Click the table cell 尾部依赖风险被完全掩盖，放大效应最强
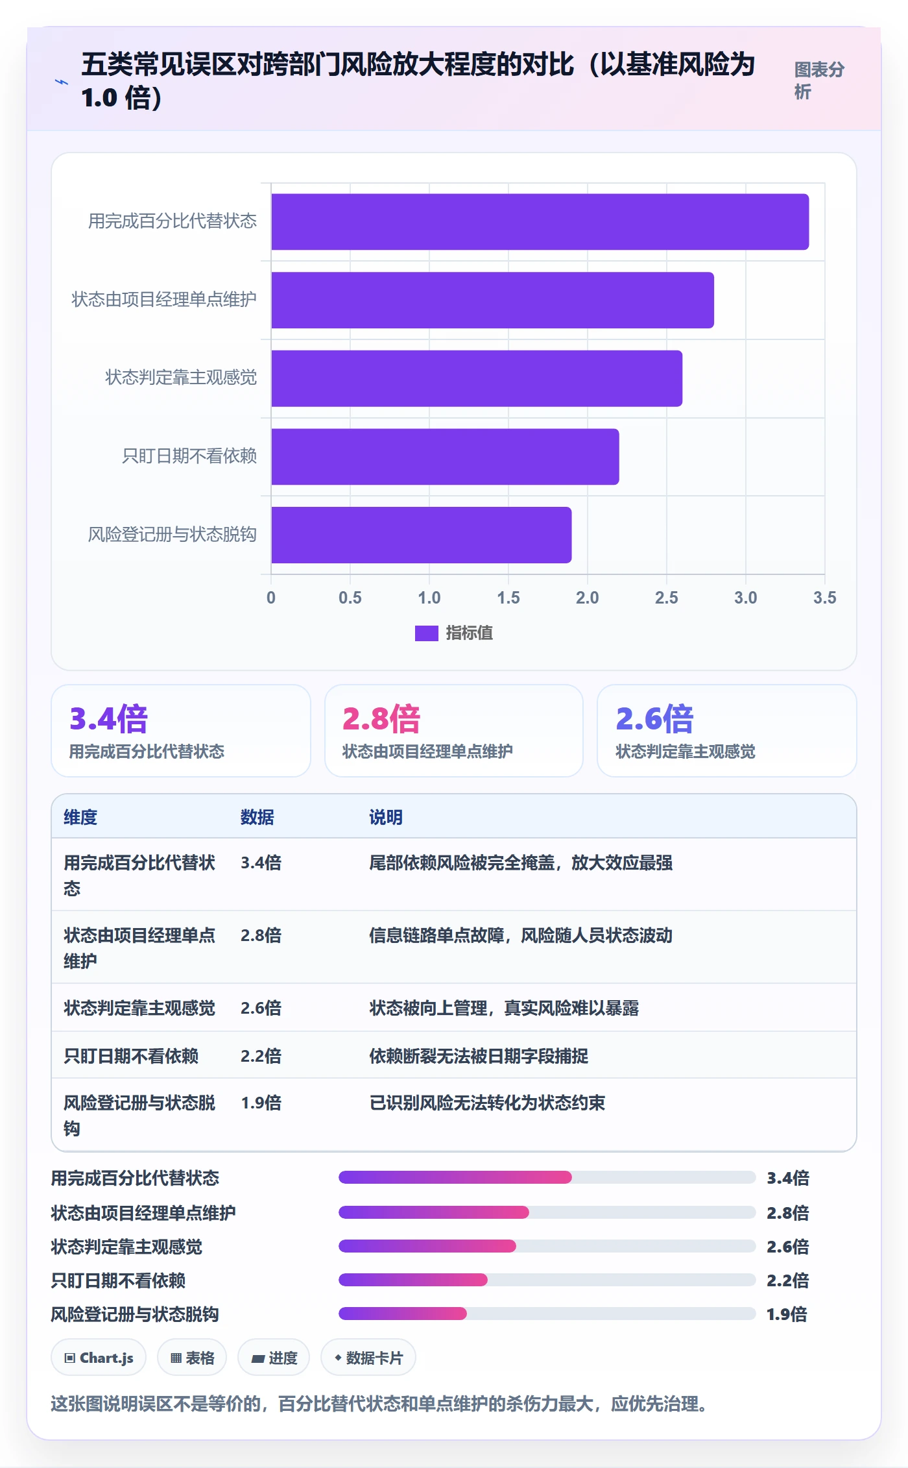The height and width of the screenshot is (1468, 908). pyautogui.click(x=521, y=862)
